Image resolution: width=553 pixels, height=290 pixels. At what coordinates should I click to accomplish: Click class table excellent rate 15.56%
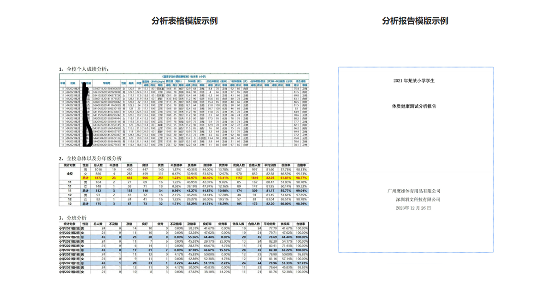[224, 250]
